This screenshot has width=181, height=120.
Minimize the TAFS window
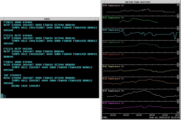point(91,19)
